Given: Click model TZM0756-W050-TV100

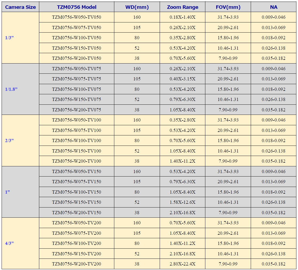Looking at the screenshot, I should tap(77, 120).
